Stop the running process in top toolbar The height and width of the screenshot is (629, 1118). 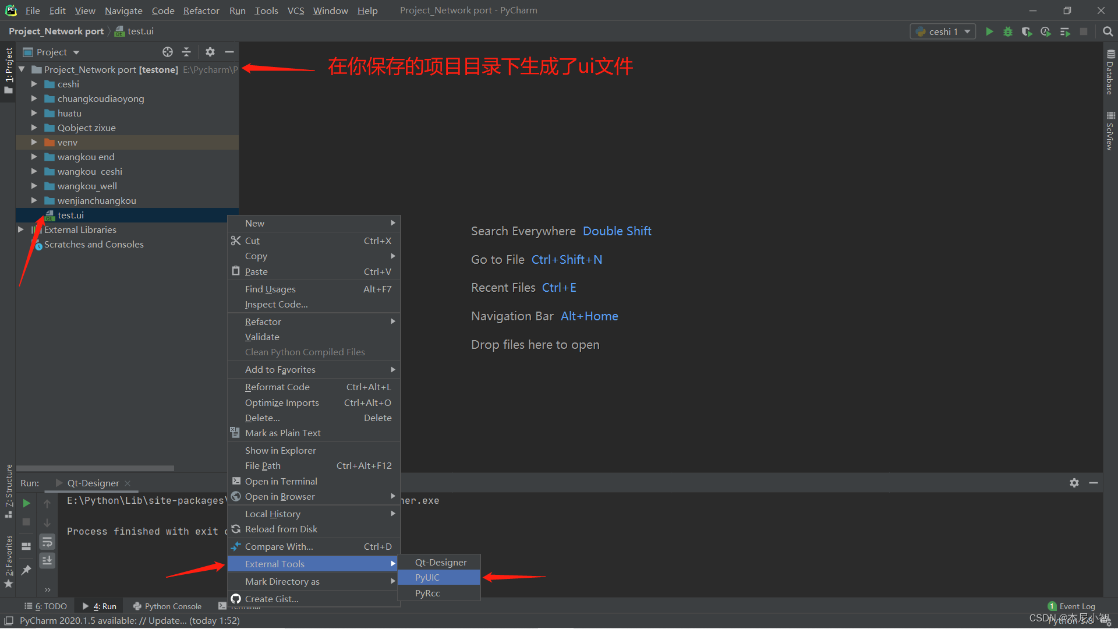pyautogui.click(x=1084, y=31)
